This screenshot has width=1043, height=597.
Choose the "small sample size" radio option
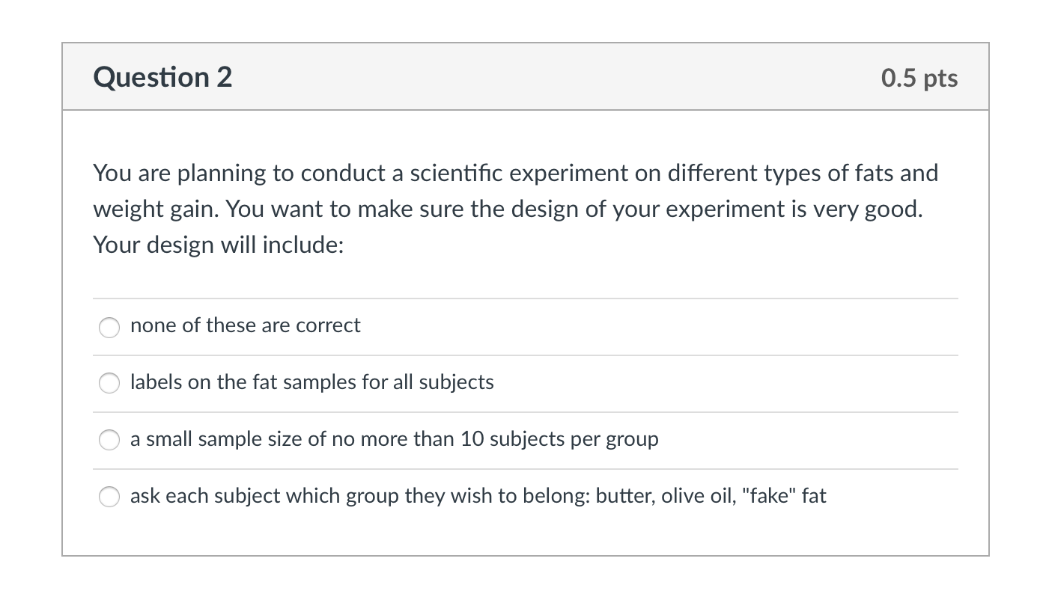pyautogui.click(x=109, y=441)
